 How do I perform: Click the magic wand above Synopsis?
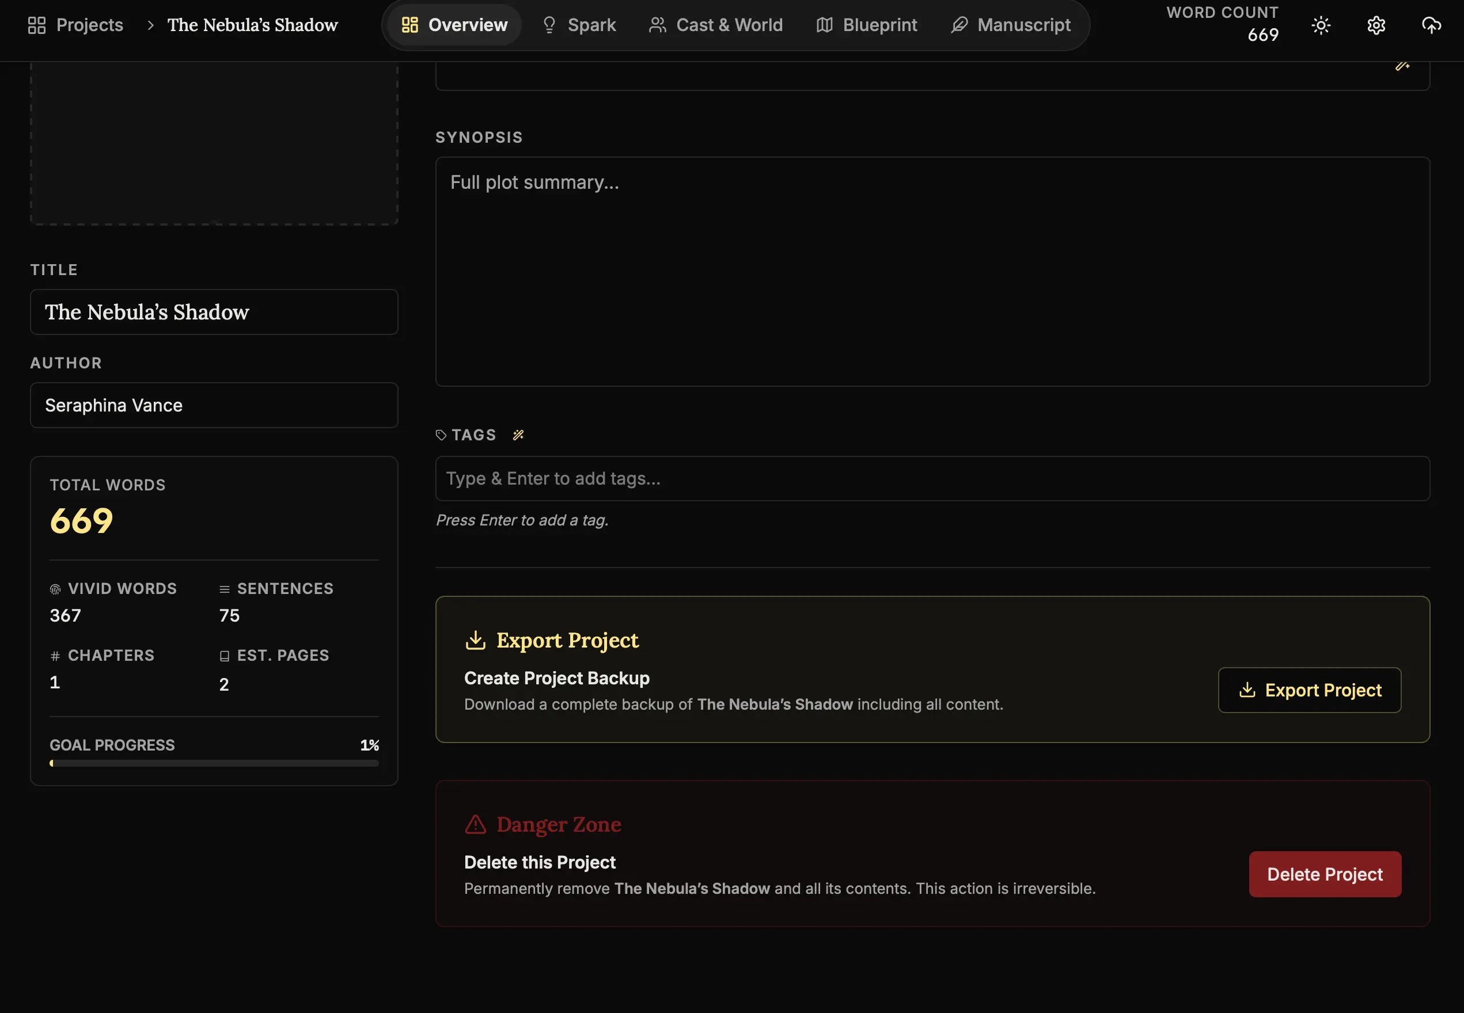click(x=1402, y=66)
